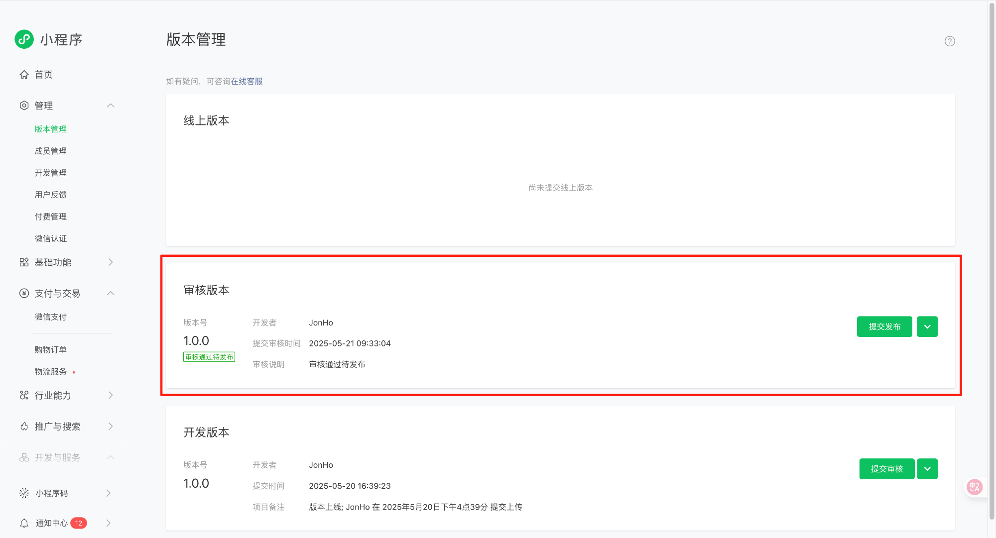Click version 1.0.0 in 开发版本 card
Screen dimensions: 996x538
point(196,483)
